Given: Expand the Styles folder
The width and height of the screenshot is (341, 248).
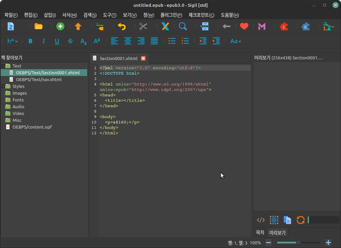Looking at the screenshot, I should tap(3, 86).
